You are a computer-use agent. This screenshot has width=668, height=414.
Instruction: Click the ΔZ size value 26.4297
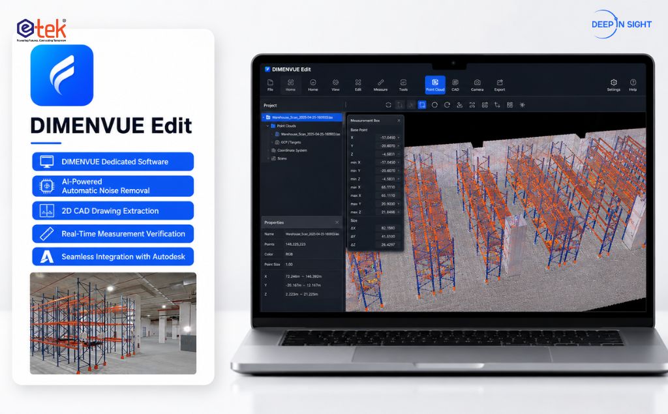388,245
